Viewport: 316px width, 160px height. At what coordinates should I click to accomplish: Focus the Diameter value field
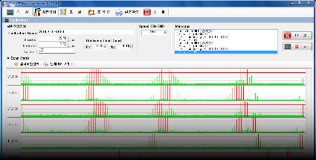[53, 39]
